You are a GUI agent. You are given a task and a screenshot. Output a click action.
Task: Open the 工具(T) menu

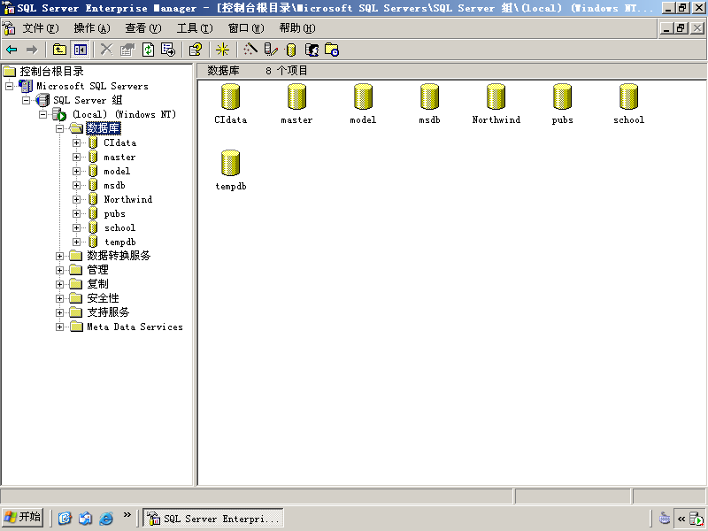click(195, 28)
